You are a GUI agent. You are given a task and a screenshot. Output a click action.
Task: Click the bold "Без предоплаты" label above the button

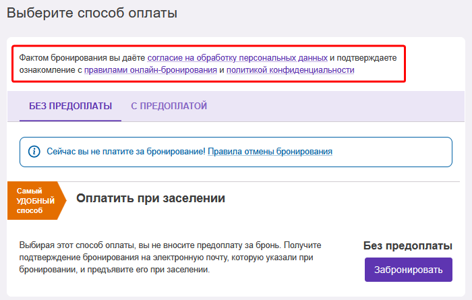tap(407, 246)
